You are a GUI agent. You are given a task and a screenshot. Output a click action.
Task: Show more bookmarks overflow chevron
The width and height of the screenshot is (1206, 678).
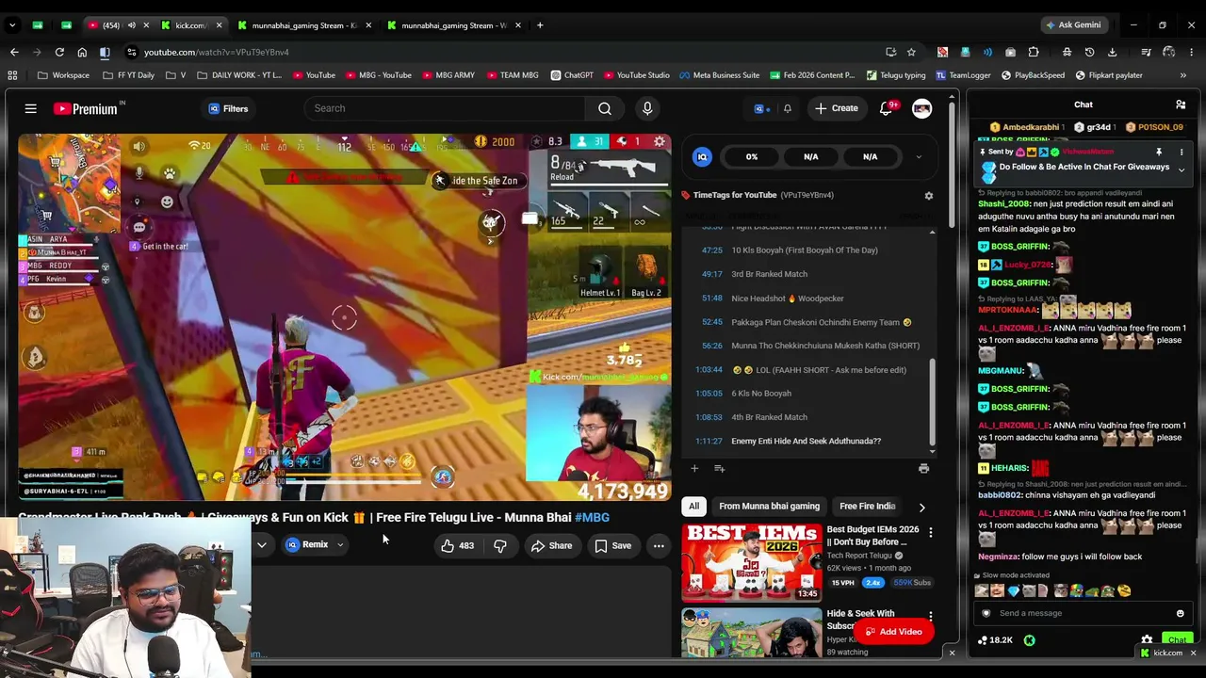pos(1182,75)
